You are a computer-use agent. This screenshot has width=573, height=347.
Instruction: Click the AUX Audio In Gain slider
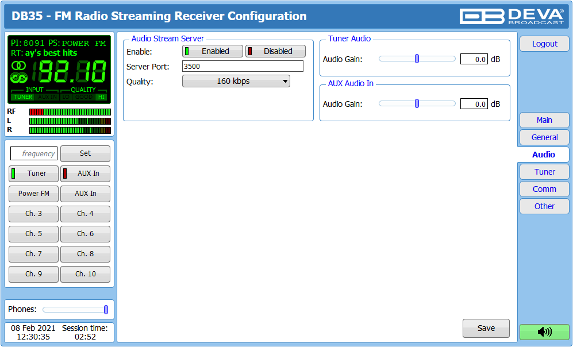click(x=417, y=104)
